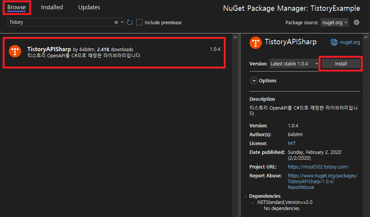Focus the Tistory search box

pyautogui.click(x=61, y=22)
